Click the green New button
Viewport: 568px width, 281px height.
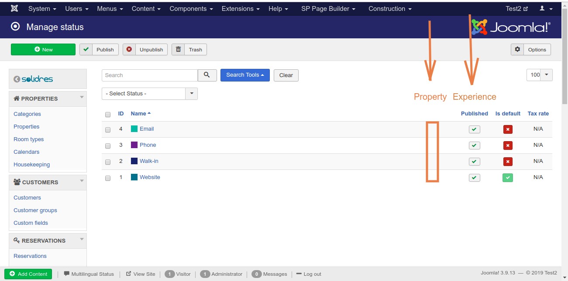pos(43,50)
